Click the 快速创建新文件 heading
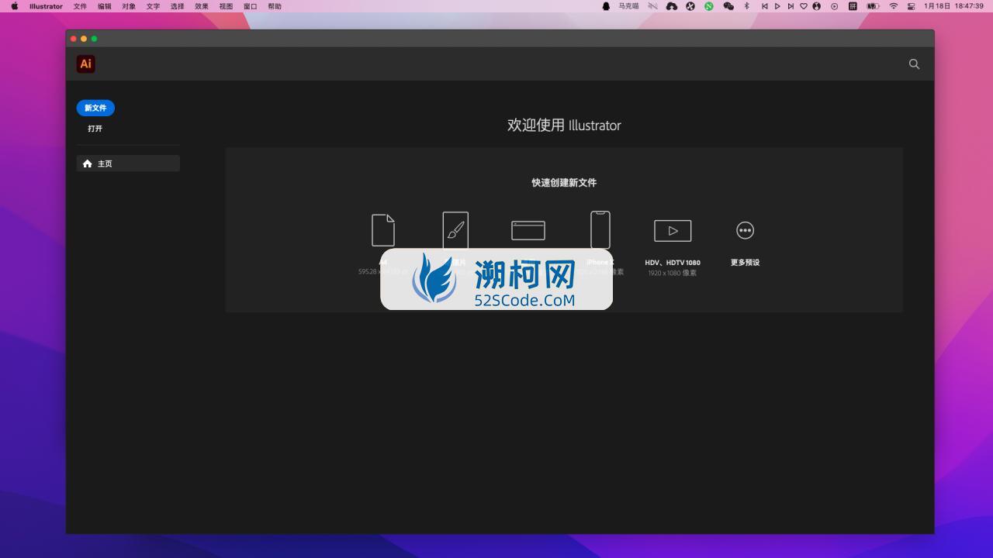This screenshot has height=558, width=993. (564, 183)
